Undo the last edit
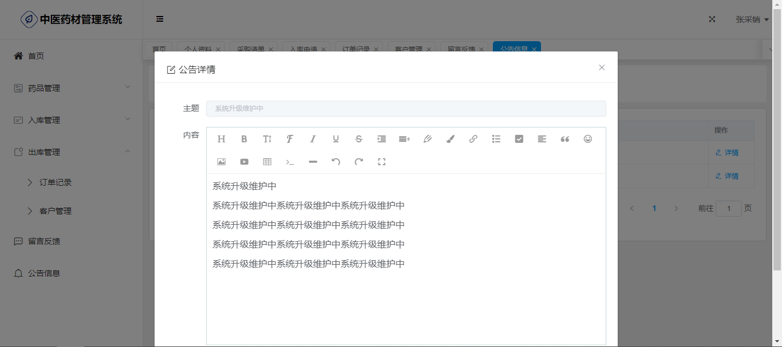782x347 pixels. coord(336,162)
